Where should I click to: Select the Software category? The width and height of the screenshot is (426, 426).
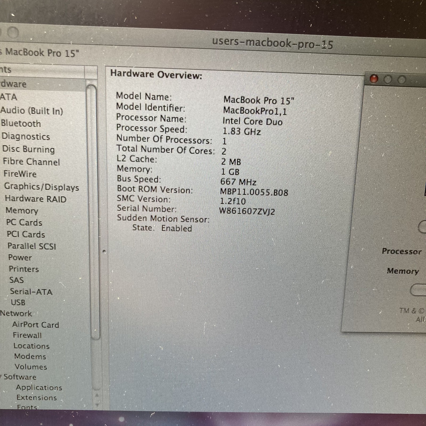tap(20, 377)
